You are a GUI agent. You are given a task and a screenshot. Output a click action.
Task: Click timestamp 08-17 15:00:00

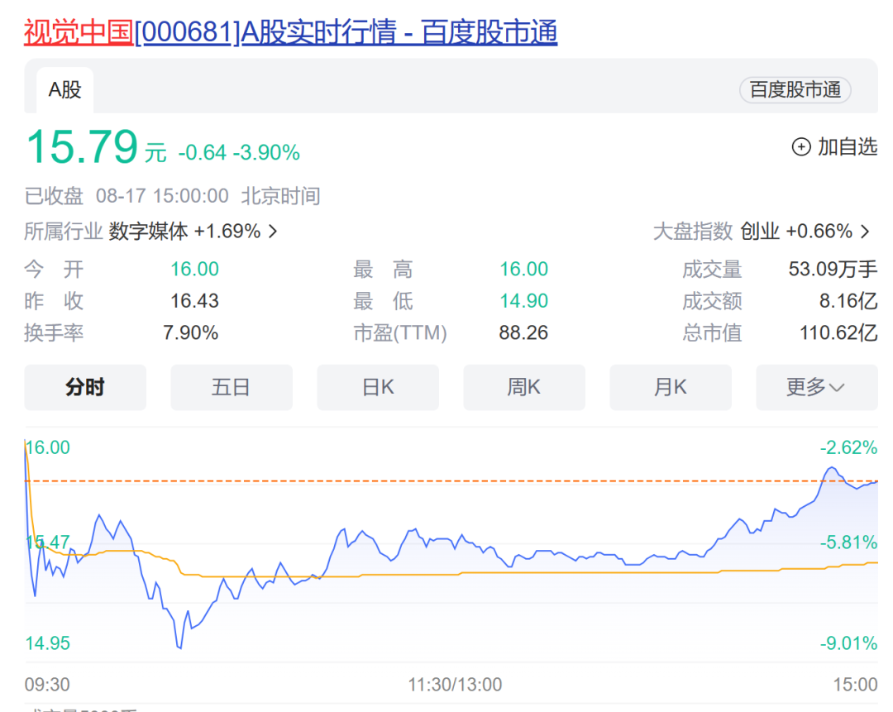[162, 196]
